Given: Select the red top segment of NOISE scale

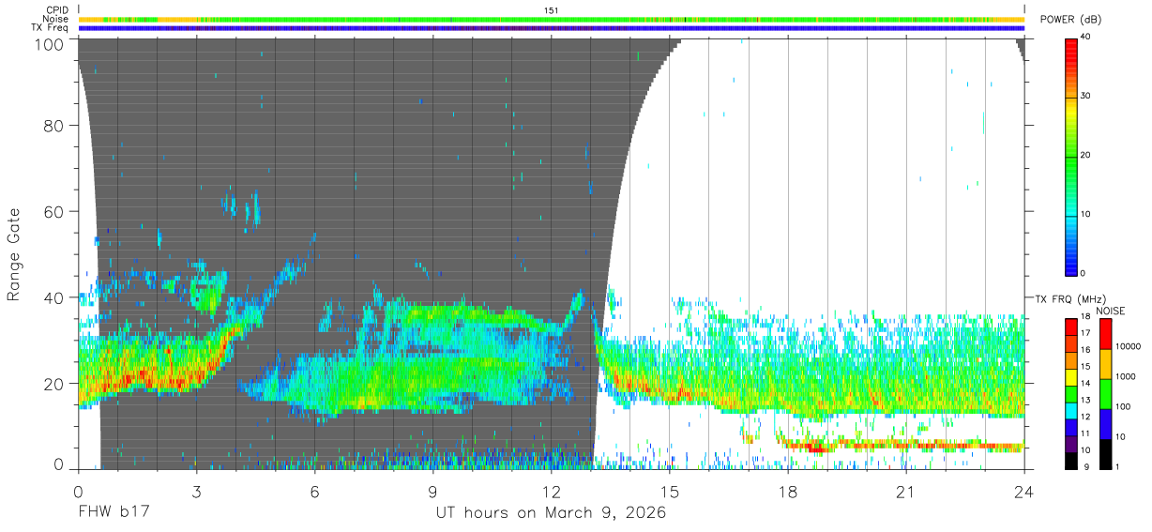Looking at the screenshot, I should [1106, 334].
